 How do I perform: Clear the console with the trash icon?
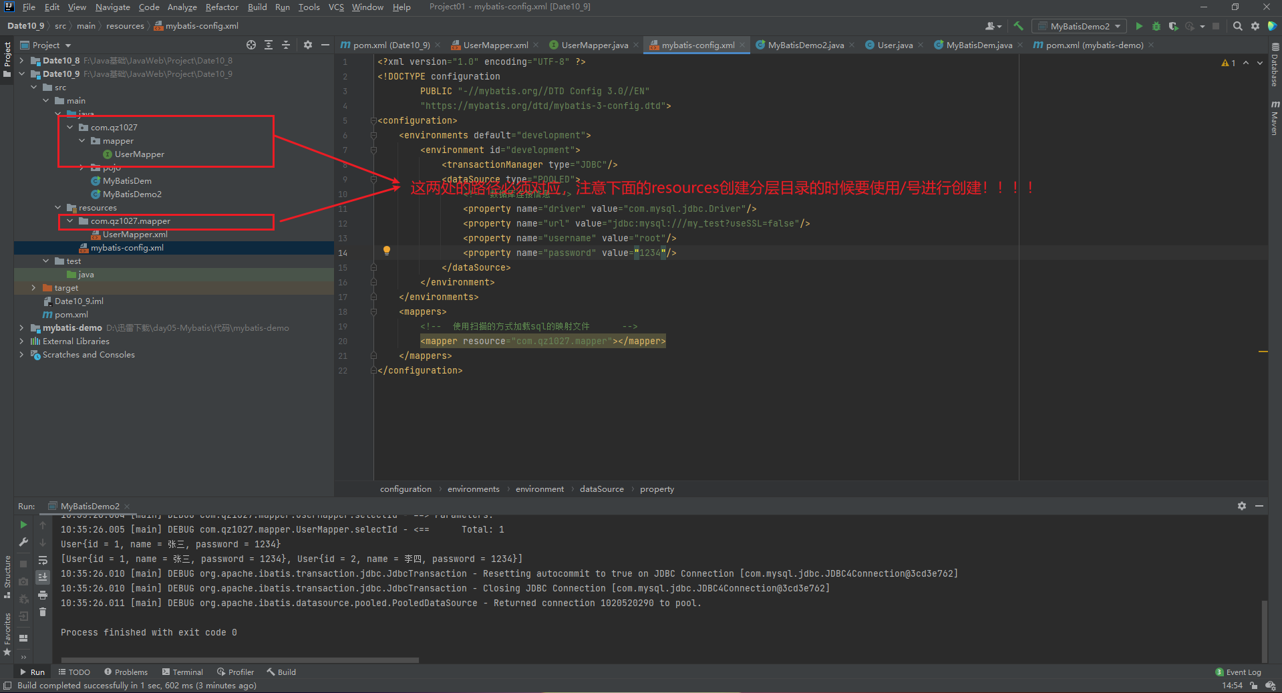[x=43, y=612]
